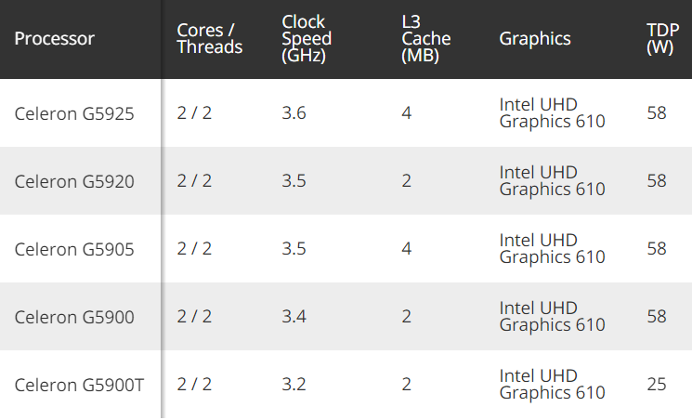Viewport: 692px width, 420px height.
Task: Click the 3.2 clock speed value
Action: click(x=294, y=385)
